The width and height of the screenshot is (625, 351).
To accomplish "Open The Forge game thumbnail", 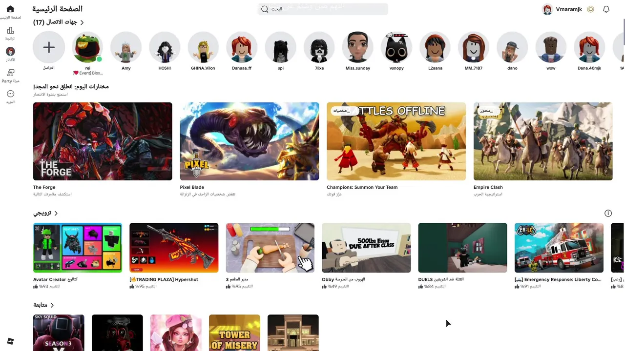I will coord(103,141).
